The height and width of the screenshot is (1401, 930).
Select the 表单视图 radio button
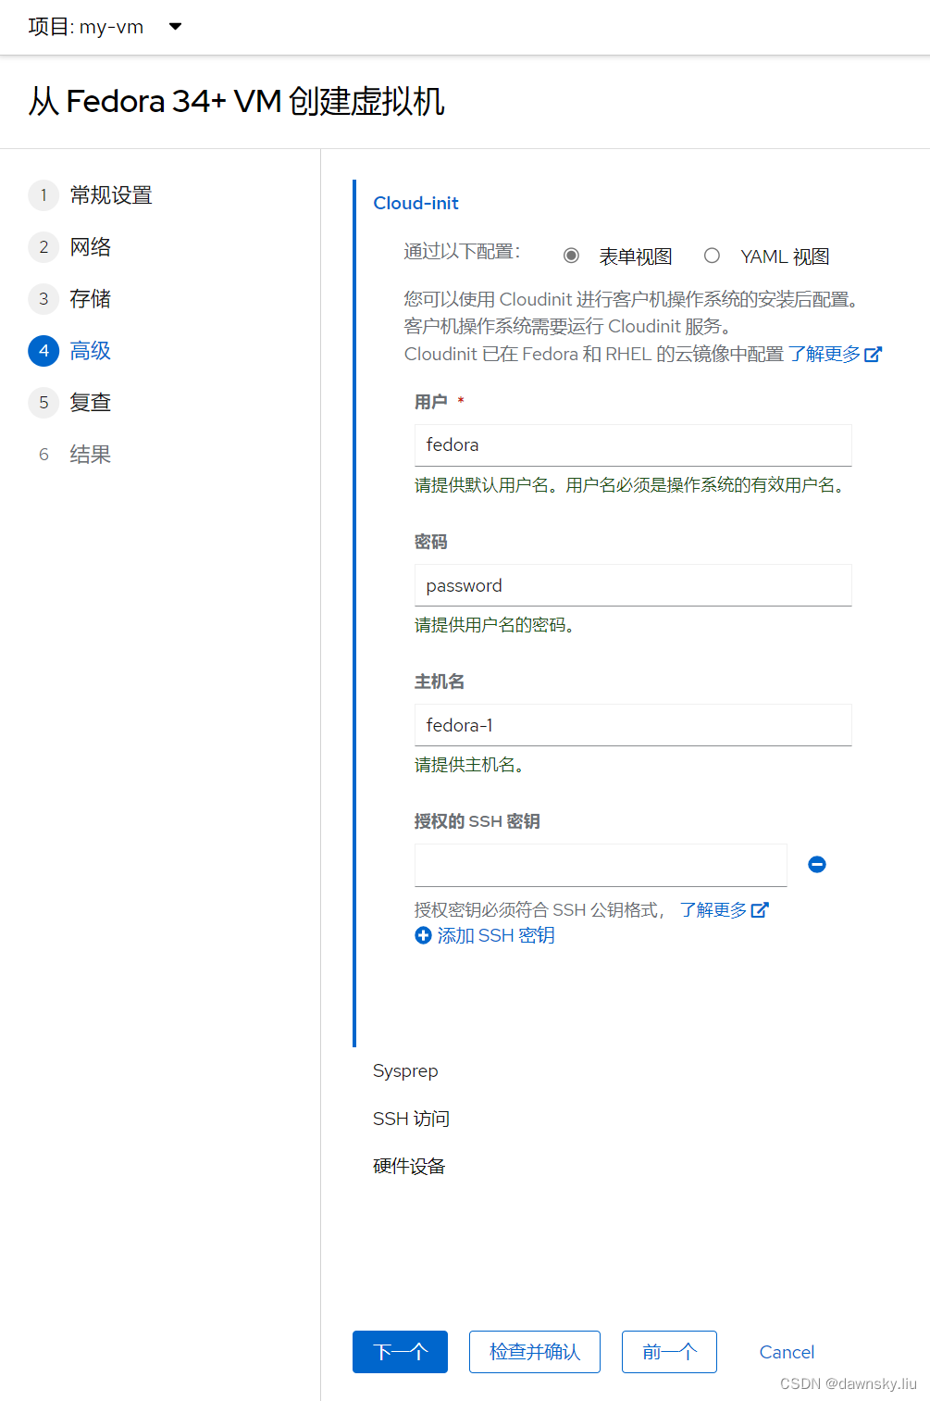point(571,255)
